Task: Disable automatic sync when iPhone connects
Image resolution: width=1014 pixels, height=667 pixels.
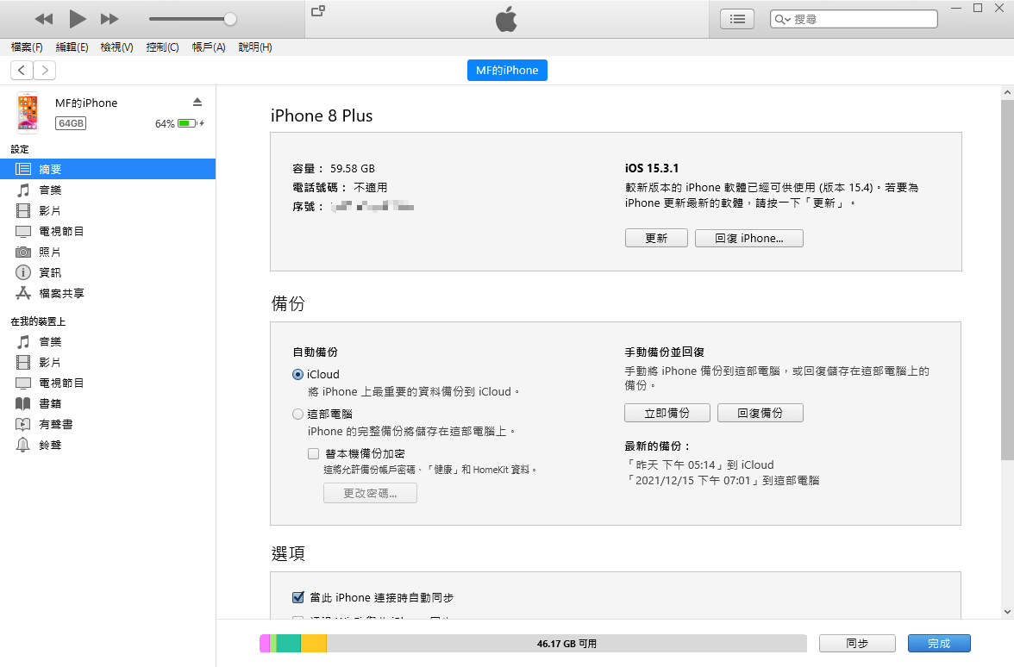Action: (x=297, y=596)
